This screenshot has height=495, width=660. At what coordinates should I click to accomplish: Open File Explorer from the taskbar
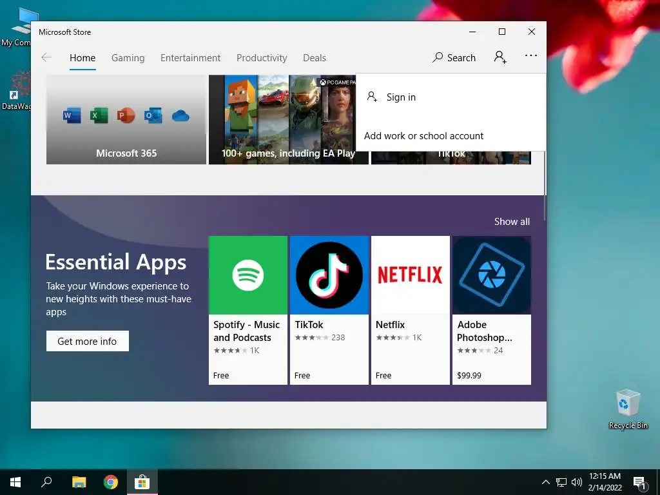pyautogui.click(x=79, y=482)
